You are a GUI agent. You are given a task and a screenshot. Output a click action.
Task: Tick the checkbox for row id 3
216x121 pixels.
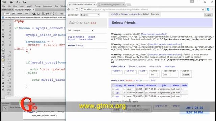[x=113, y=96]
